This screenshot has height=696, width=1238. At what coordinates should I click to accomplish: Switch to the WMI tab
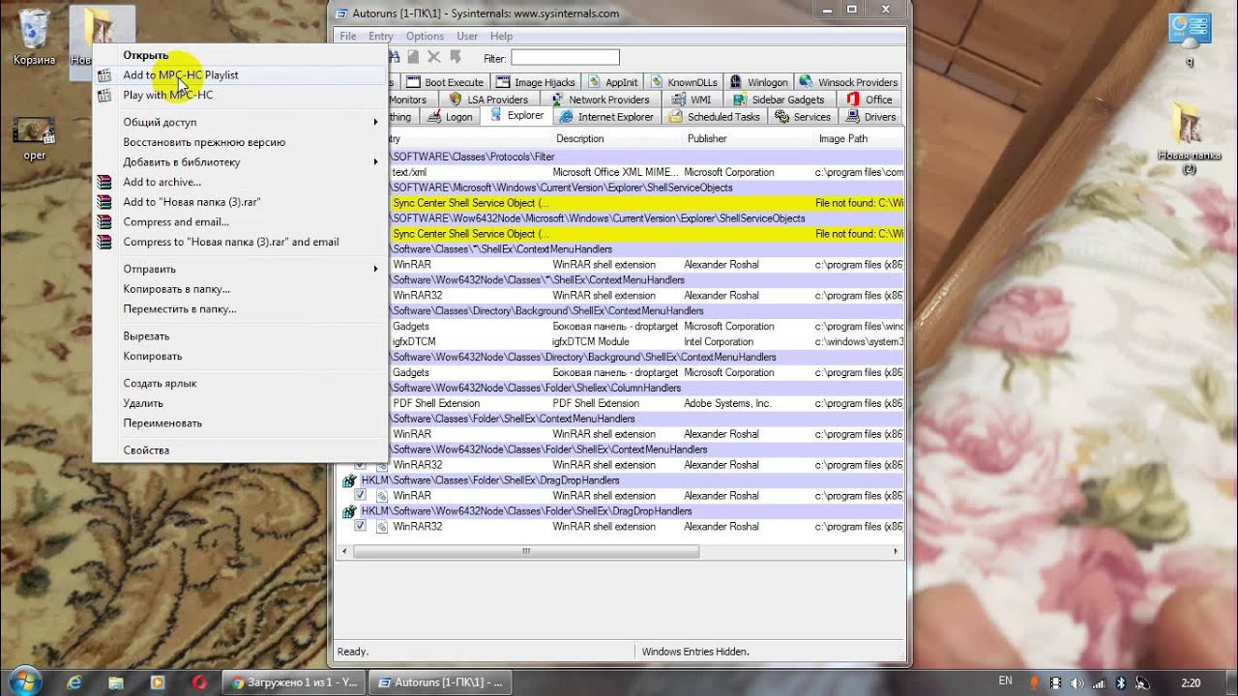coord(692,100)
